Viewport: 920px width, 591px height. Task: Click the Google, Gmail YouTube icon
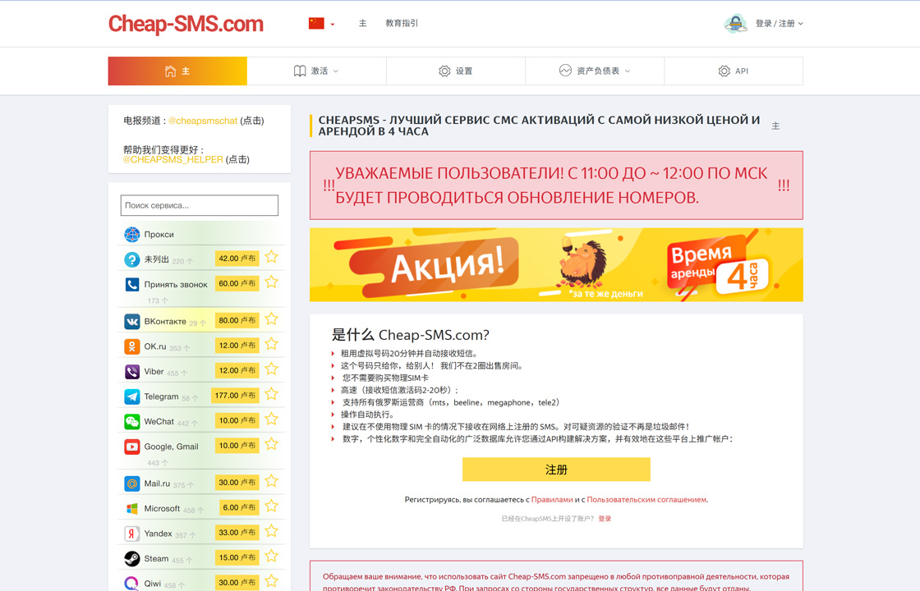[132, 447]
